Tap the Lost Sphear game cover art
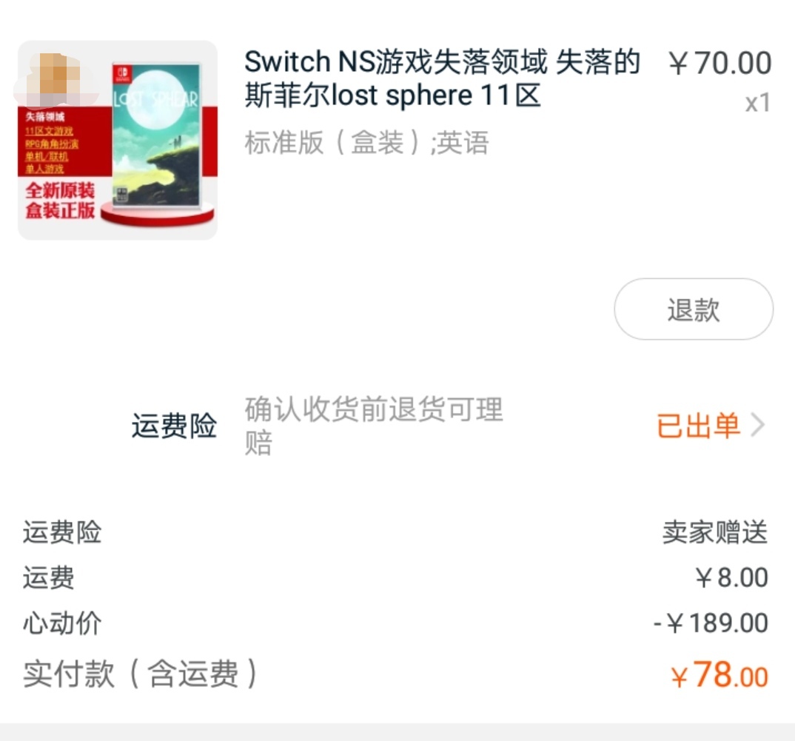This screenshot has height=741, width=795. pyautogui.click(x=156, y=133)
